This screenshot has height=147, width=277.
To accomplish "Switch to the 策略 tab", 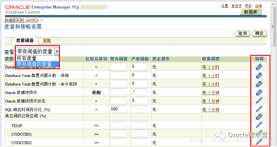I will point(47,40).
